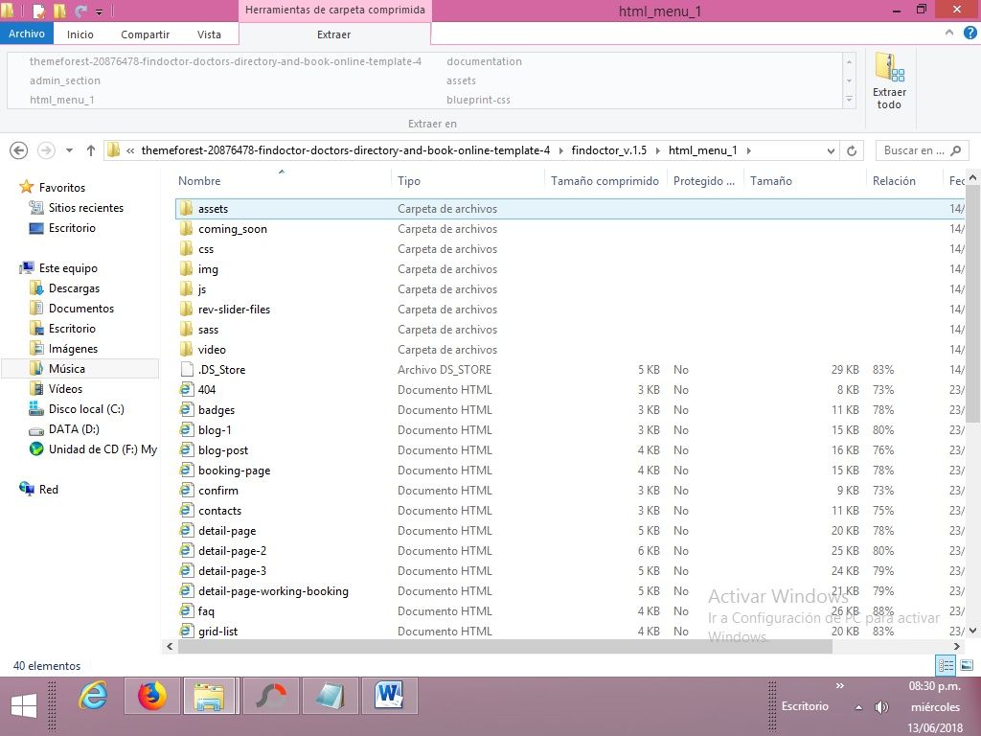Open the notepad app in taskbar

[x=331, y=696]
